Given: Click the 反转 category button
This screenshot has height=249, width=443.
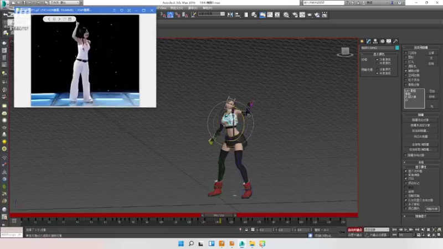Looking at the screenshot, I should coord(431,64).
